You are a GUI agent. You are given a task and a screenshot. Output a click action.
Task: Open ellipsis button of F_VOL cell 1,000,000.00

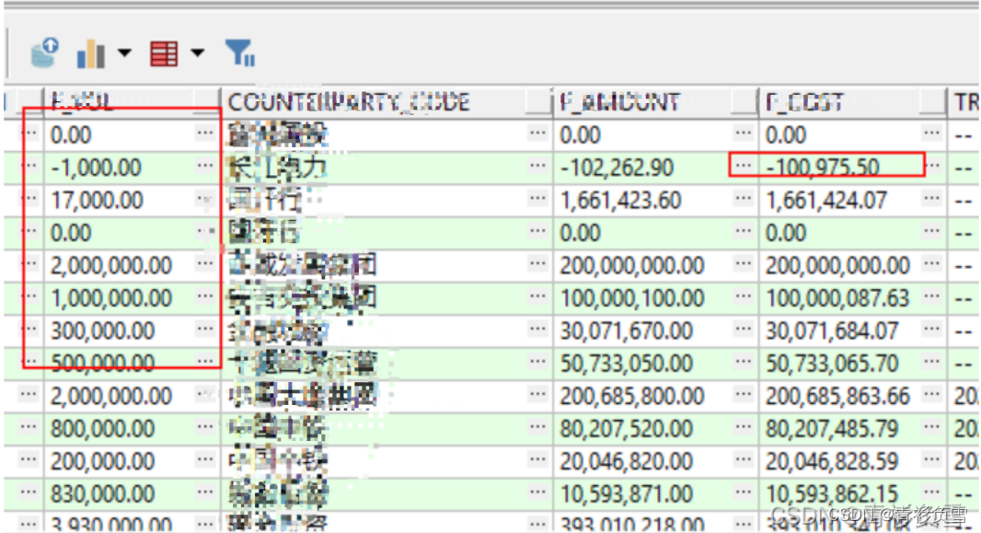[x=204, y=295]
